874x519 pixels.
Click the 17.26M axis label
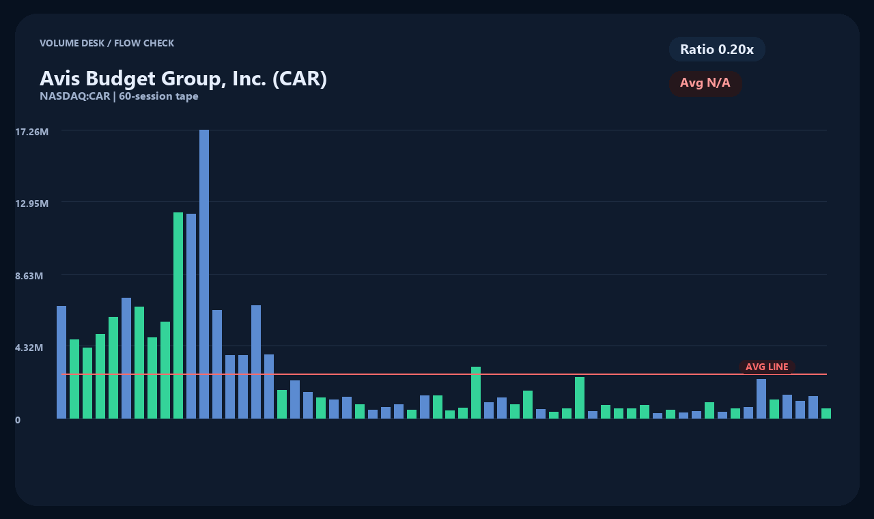(31, 131)
